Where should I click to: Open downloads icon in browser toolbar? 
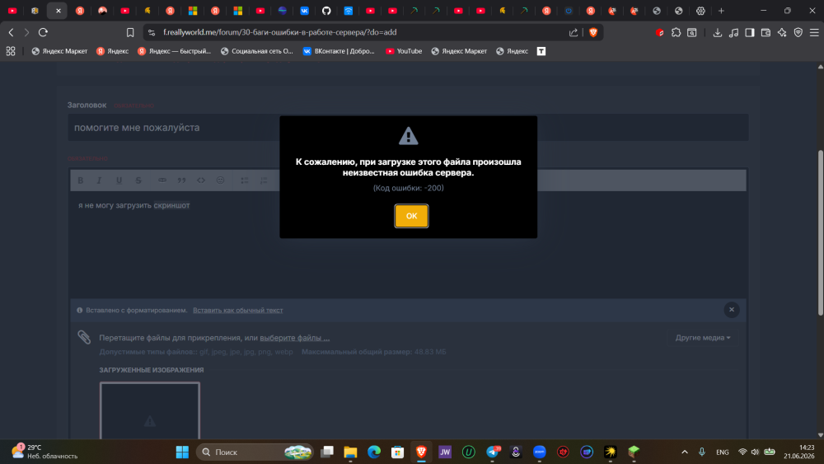coord(718,33)
